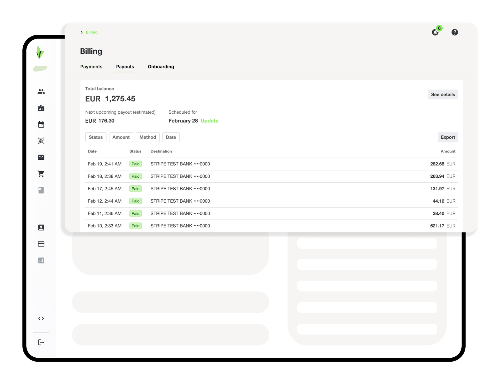Switch to the Payments tab
Viewport: 504px width, 381px height.
coord(91,67)
